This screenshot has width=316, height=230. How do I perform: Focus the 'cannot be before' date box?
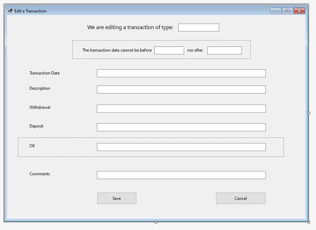point(169,50)
